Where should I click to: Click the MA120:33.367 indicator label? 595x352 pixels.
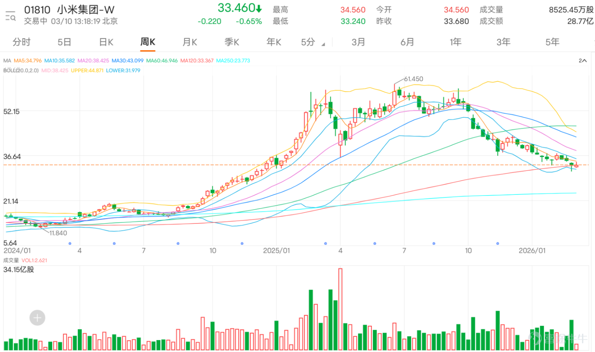point(197,60)
